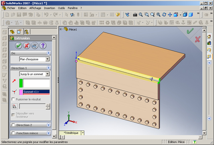The height and width of the screenshot is (145, 214).
Task: Click the shaded with edges display icon
Action: 185,15
